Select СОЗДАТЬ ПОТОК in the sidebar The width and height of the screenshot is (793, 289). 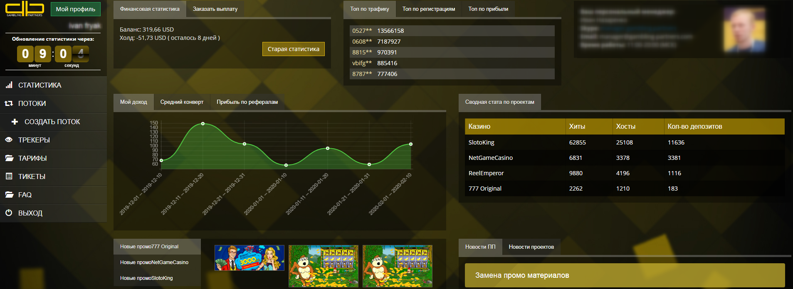(x=53, y=122)
